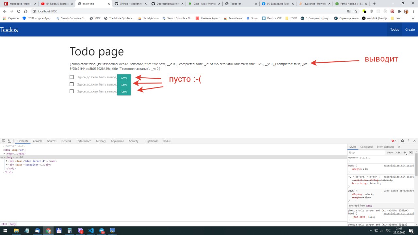This screenshot has height=235, width=418.
Task: Open DevTools more options menu (three dots)
Action: (x=409, y=141)
